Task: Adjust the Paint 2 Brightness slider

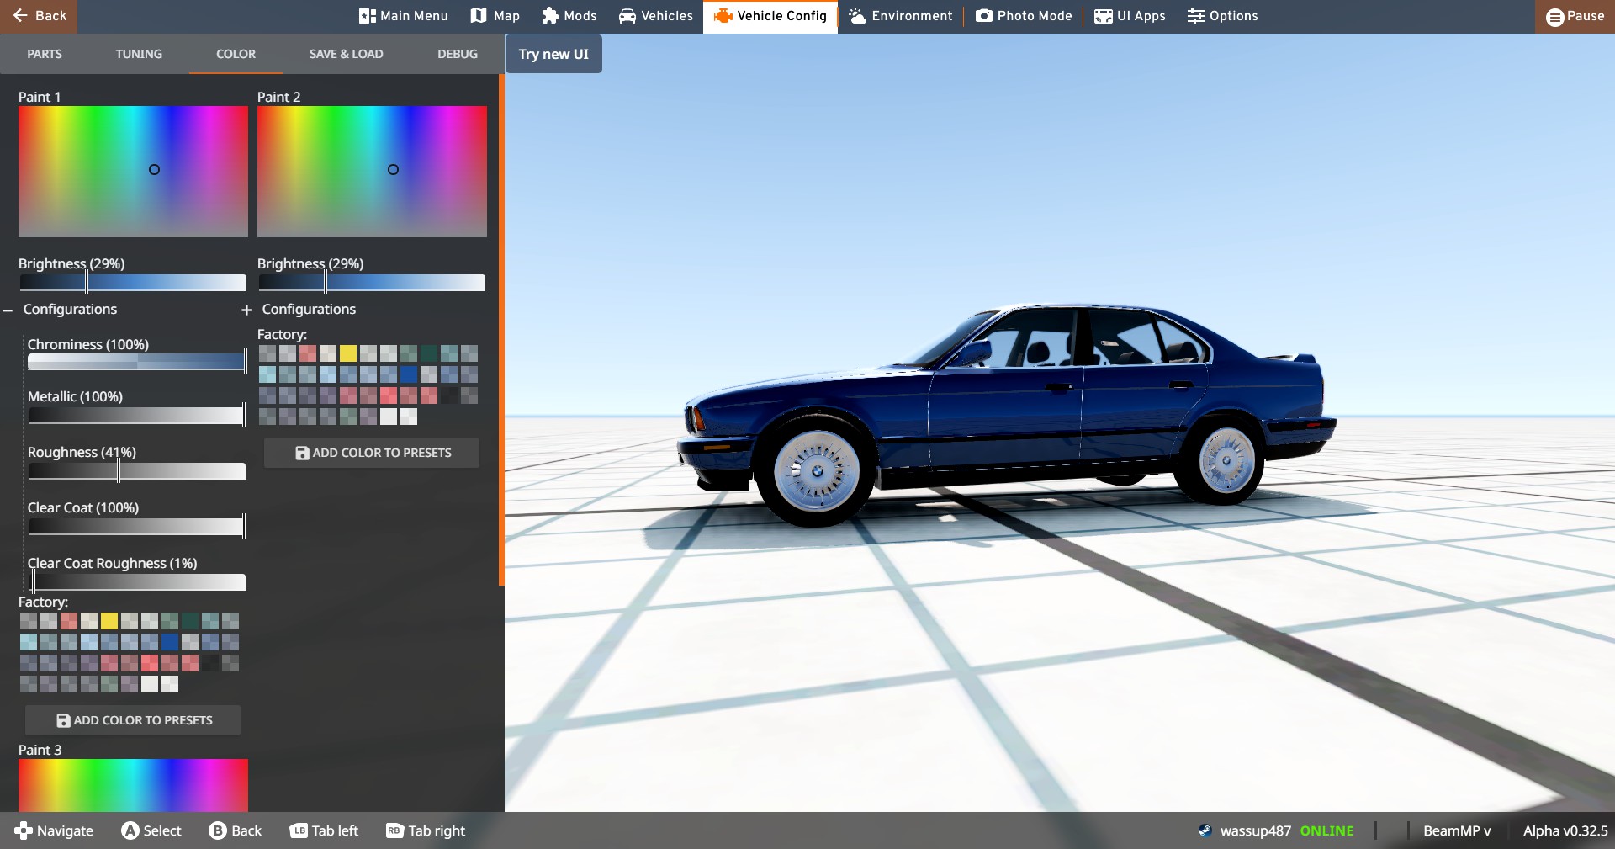Action: tap(372, 283)
